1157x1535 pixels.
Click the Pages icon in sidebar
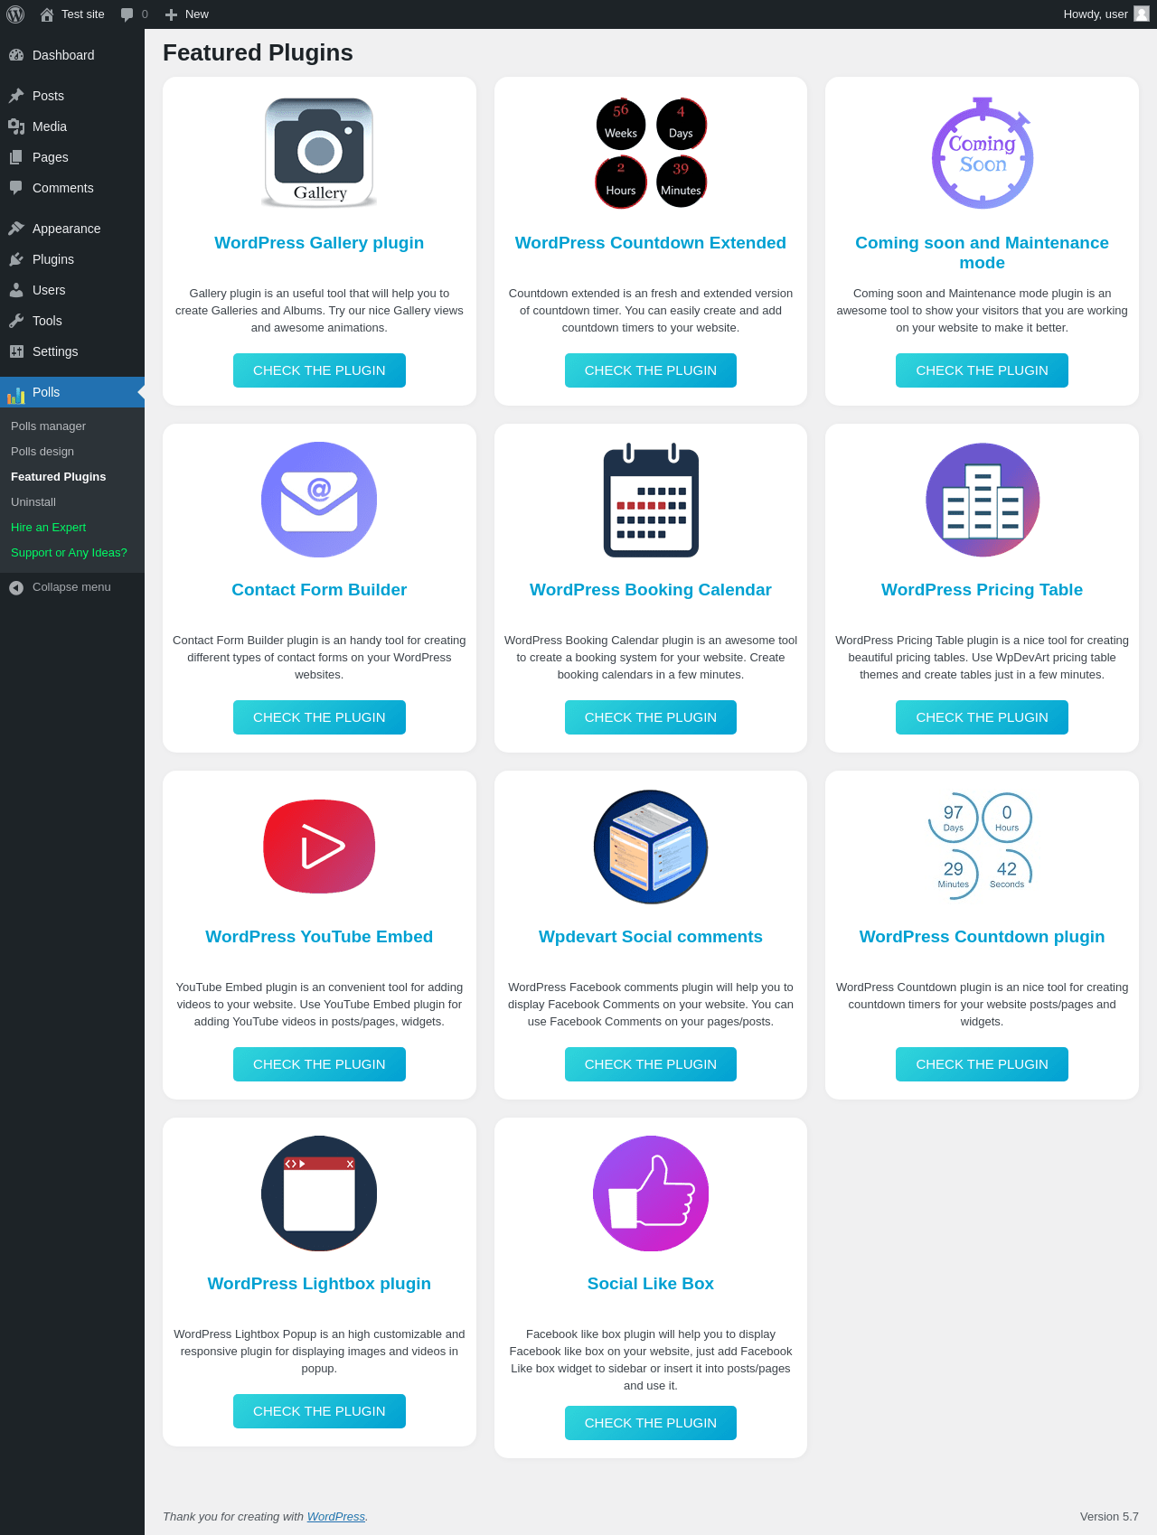(x=16, y=157)
